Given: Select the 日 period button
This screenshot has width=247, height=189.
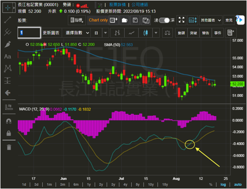Looking at the screenshot, I should tap(96, 33).
